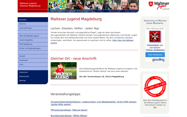The width and height of the screenshot is (187, 117).
Task: Click the header banner photo collage
Action: pos(93,5)
